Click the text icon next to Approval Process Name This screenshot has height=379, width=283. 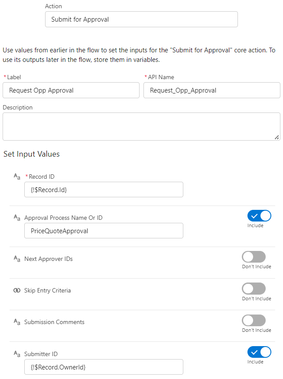pos(17,218)
